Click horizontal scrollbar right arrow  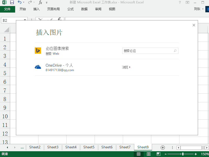[207, 148]
